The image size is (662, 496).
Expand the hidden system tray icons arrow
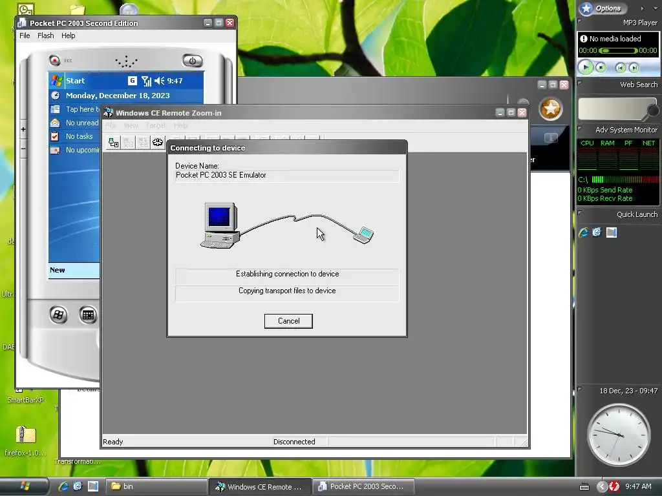pyautogui.click(x=603, y=486)
